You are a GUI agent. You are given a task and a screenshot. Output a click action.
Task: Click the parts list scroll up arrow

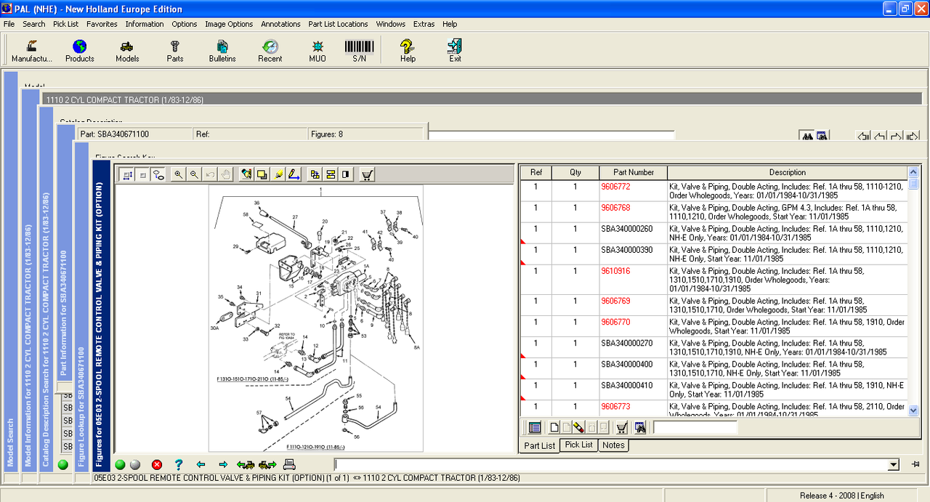coord(913,173)
